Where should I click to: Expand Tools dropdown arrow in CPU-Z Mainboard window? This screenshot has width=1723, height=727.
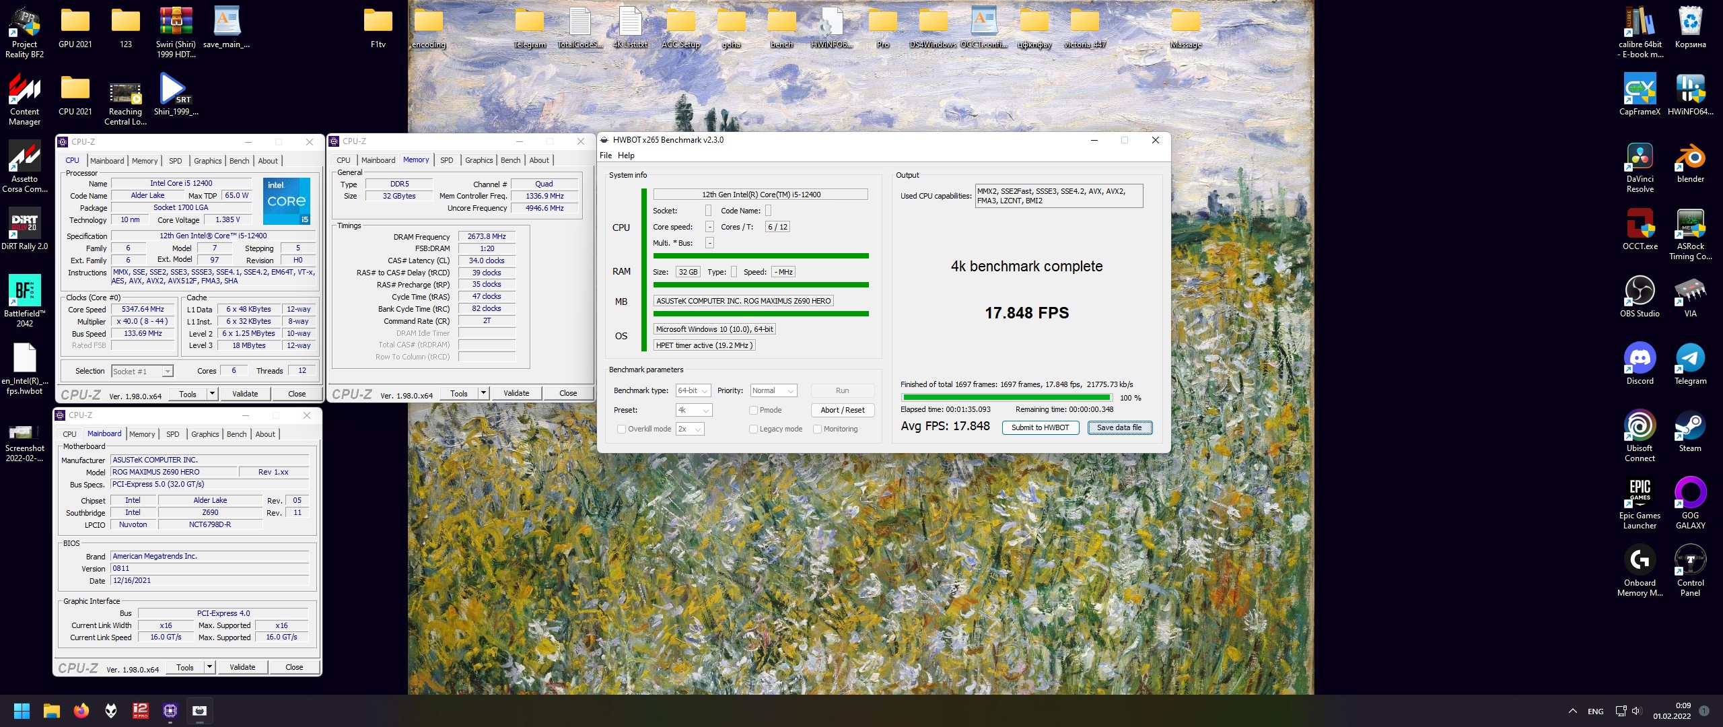pos(209,667)
